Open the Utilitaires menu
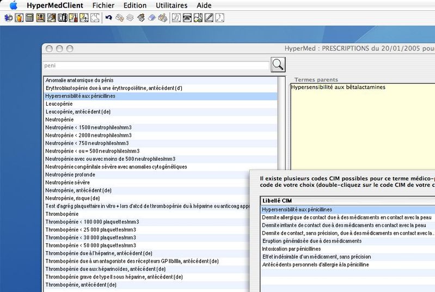This screenshot has width=435, height=292. tap(171, 5)
